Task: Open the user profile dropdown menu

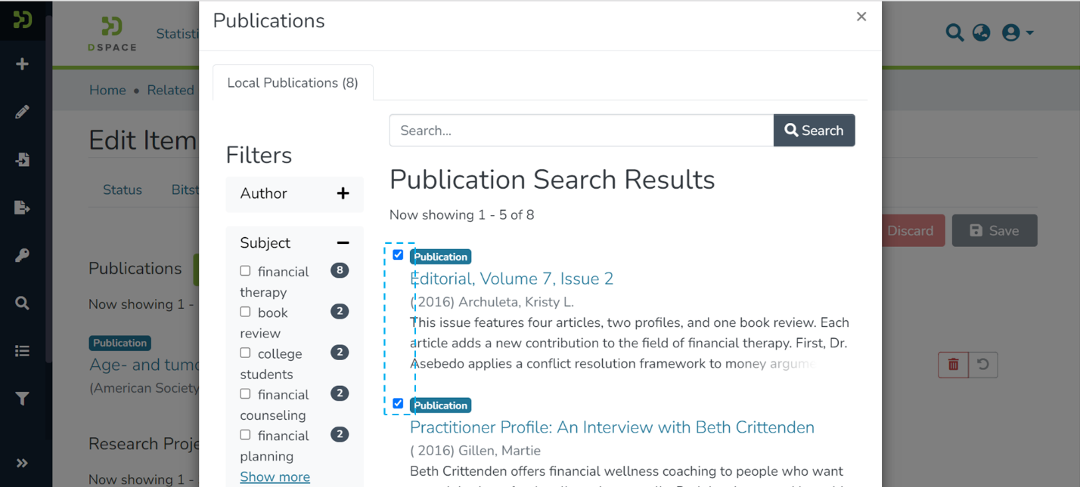Action: (1017, 32)
